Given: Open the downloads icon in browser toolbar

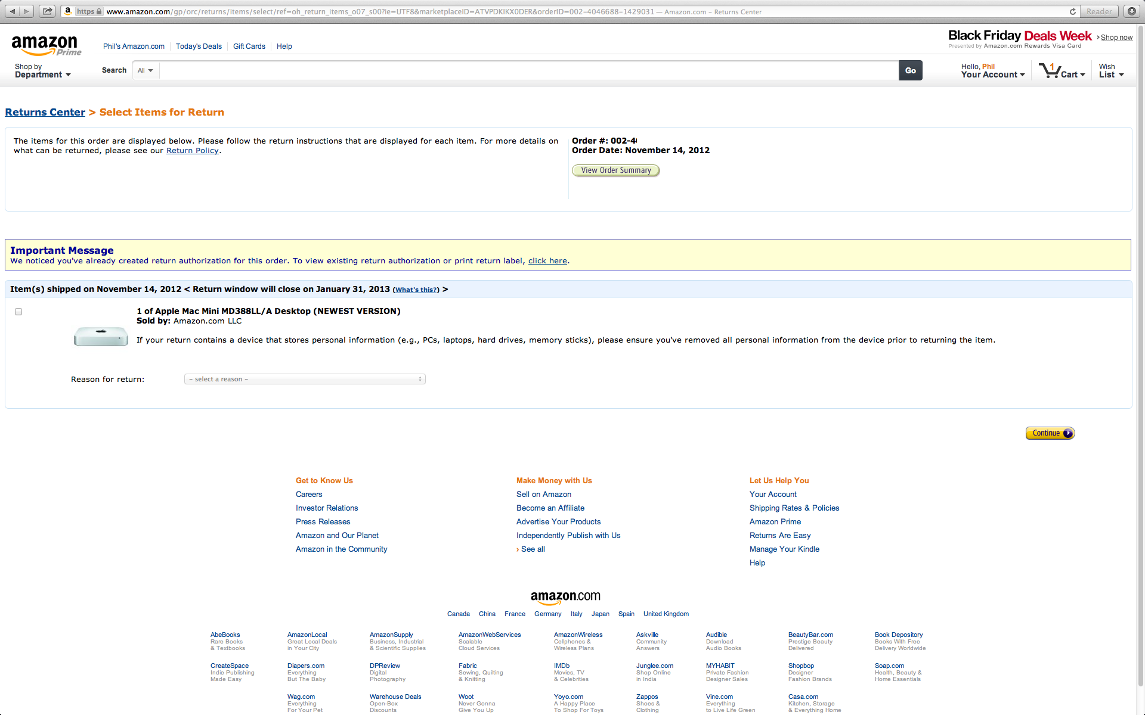Looking at the screenshot, I should coord(1131,11).
